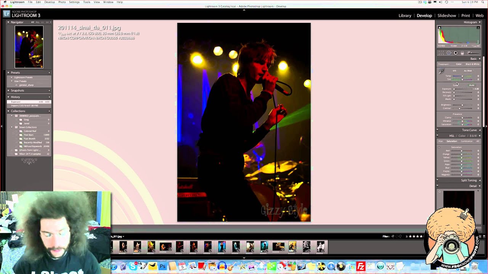This screenshot has width=488, height=274.
Task: Switch to the Print module
Action: point(466,16)
